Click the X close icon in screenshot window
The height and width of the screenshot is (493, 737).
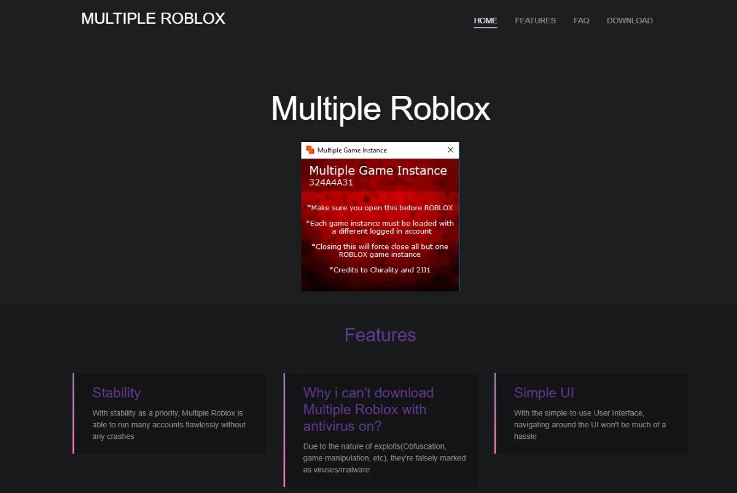[450, 150]
